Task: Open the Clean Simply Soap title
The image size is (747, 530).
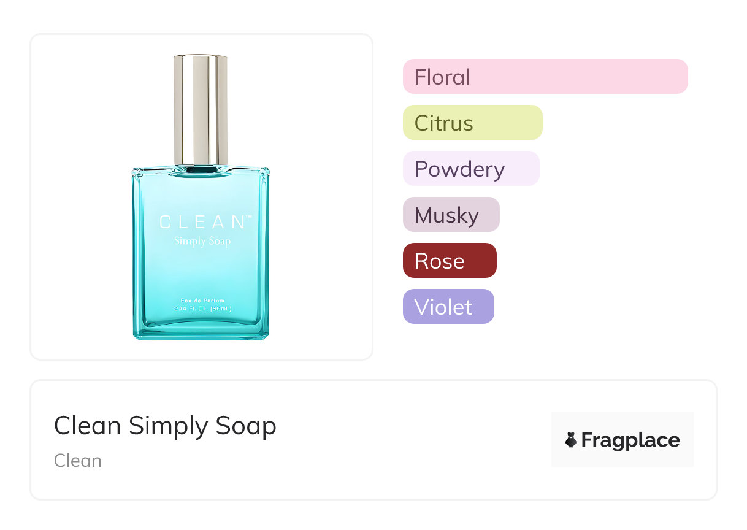Action: (165, 426)
